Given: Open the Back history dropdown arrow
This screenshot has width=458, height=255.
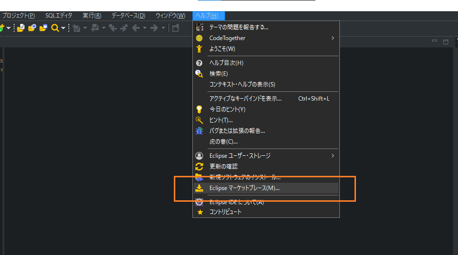Looking at the screenshot, I should tap(145, 28).
